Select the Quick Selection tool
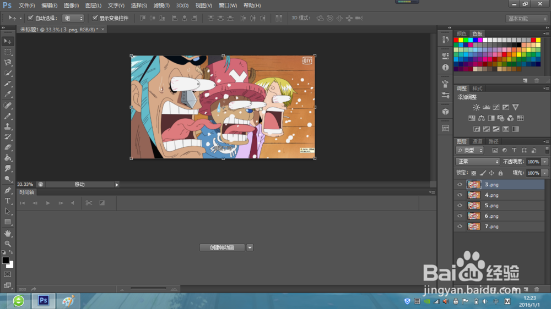This screenshot has height=309, width=551. (8, 73)
